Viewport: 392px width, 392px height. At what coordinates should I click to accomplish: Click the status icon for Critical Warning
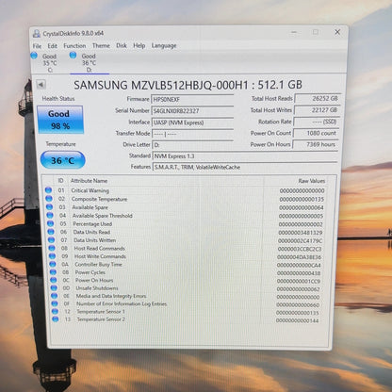click(x=48, y=190)
